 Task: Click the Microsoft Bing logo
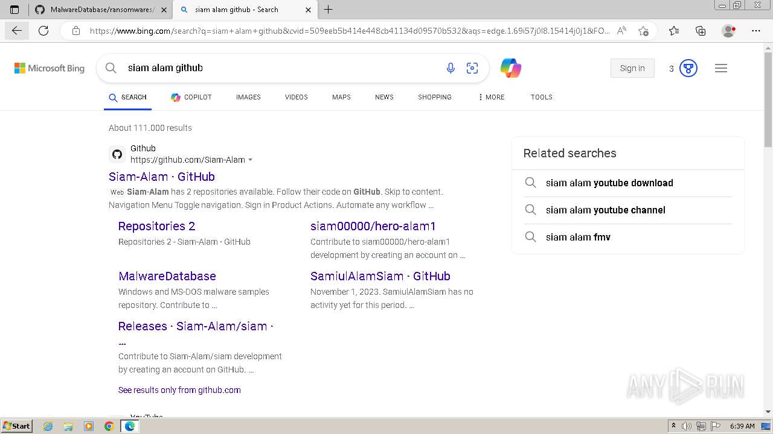tap(50, 68)
